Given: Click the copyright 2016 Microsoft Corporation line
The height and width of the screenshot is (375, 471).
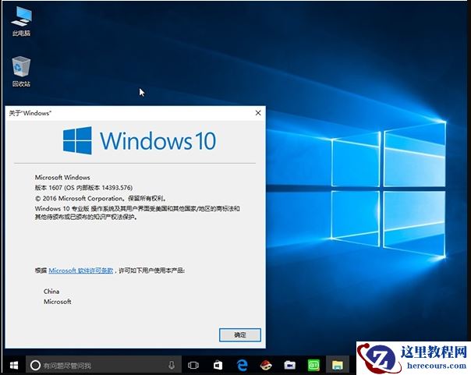Looking at the screenshot, I should 101,198.
